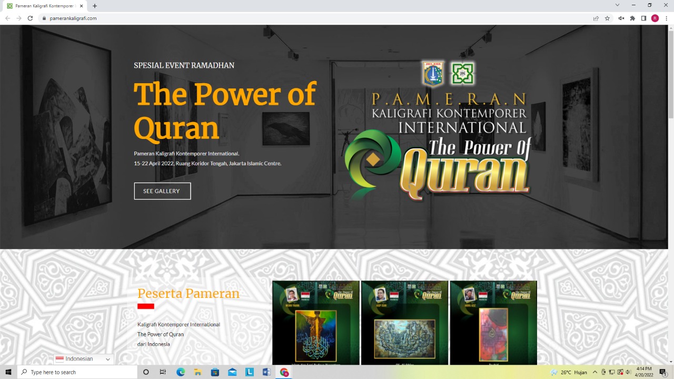The height and width of the screenshot is (379, 674).
Task: Open Microsoft Word from the taskbar
Action: 266,372
